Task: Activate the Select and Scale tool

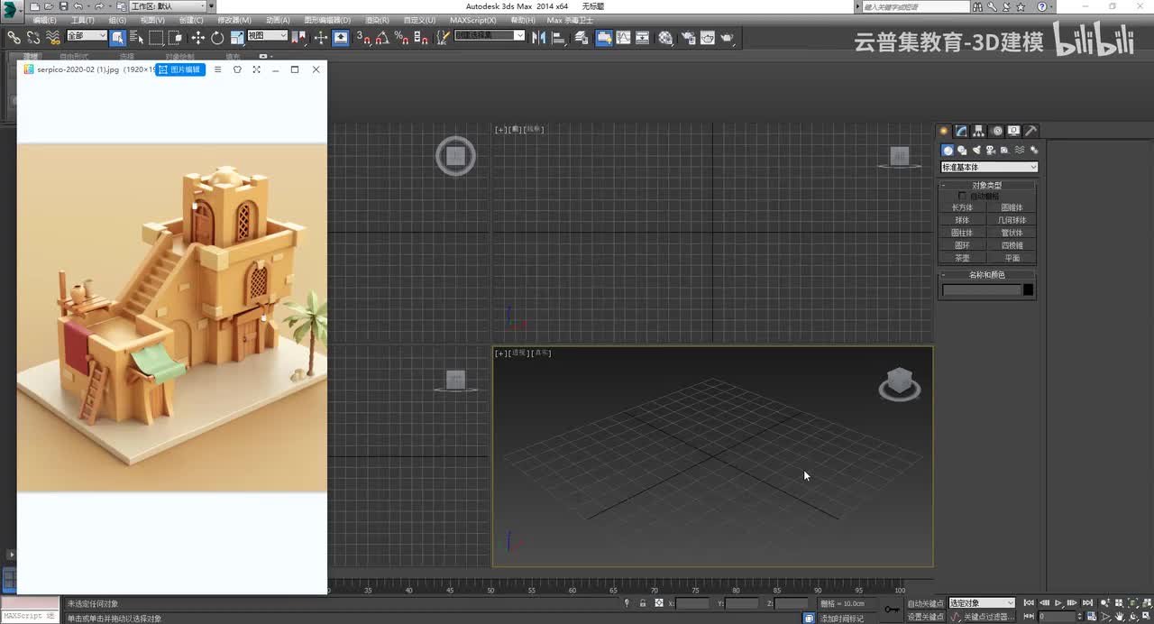Action: 237,37
